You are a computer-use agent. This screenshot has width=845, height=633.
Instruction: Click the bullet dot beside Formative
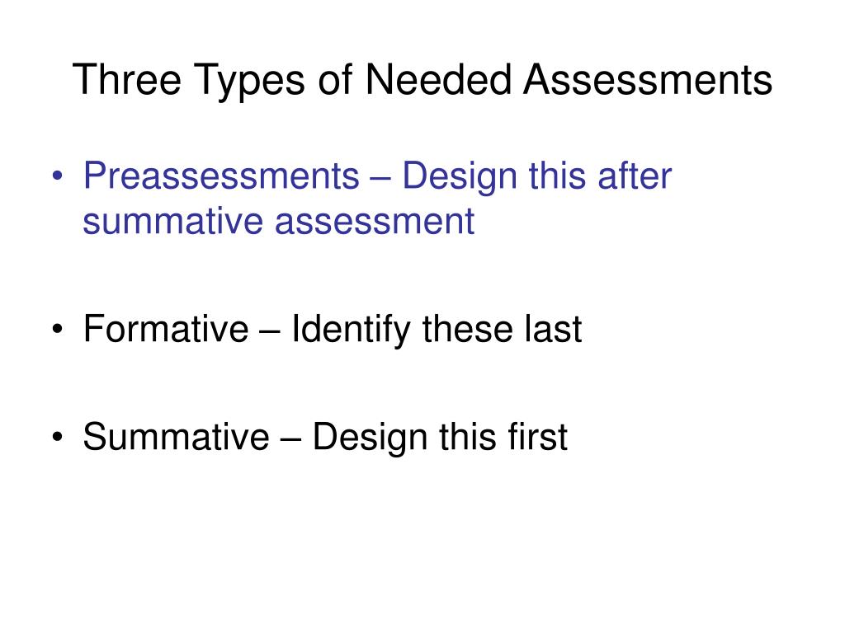point(57,328)
